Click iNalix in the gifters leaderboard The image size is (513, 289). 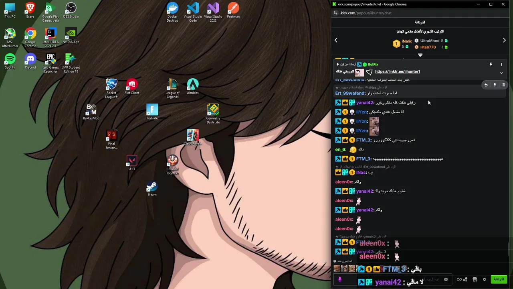(x=406, y=41)
